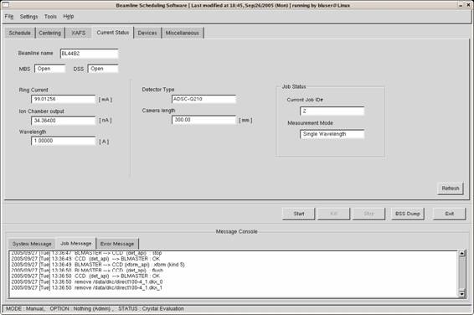The height and width of the screenshot is (315, 474).
Task: Open the Tools menu
Action: click(50, 16)
